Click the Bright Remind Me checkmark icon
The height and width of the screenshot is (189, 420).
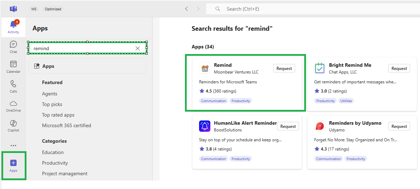click(x=319, y=68)
